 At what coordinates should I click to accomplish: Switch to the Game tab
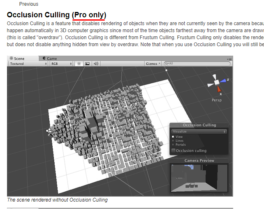click(x=50, y=59)
